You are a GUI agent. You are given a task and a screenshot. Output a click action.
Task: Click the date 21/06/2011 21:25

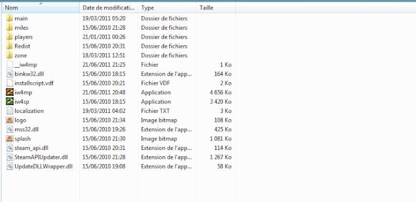(104, 65)
